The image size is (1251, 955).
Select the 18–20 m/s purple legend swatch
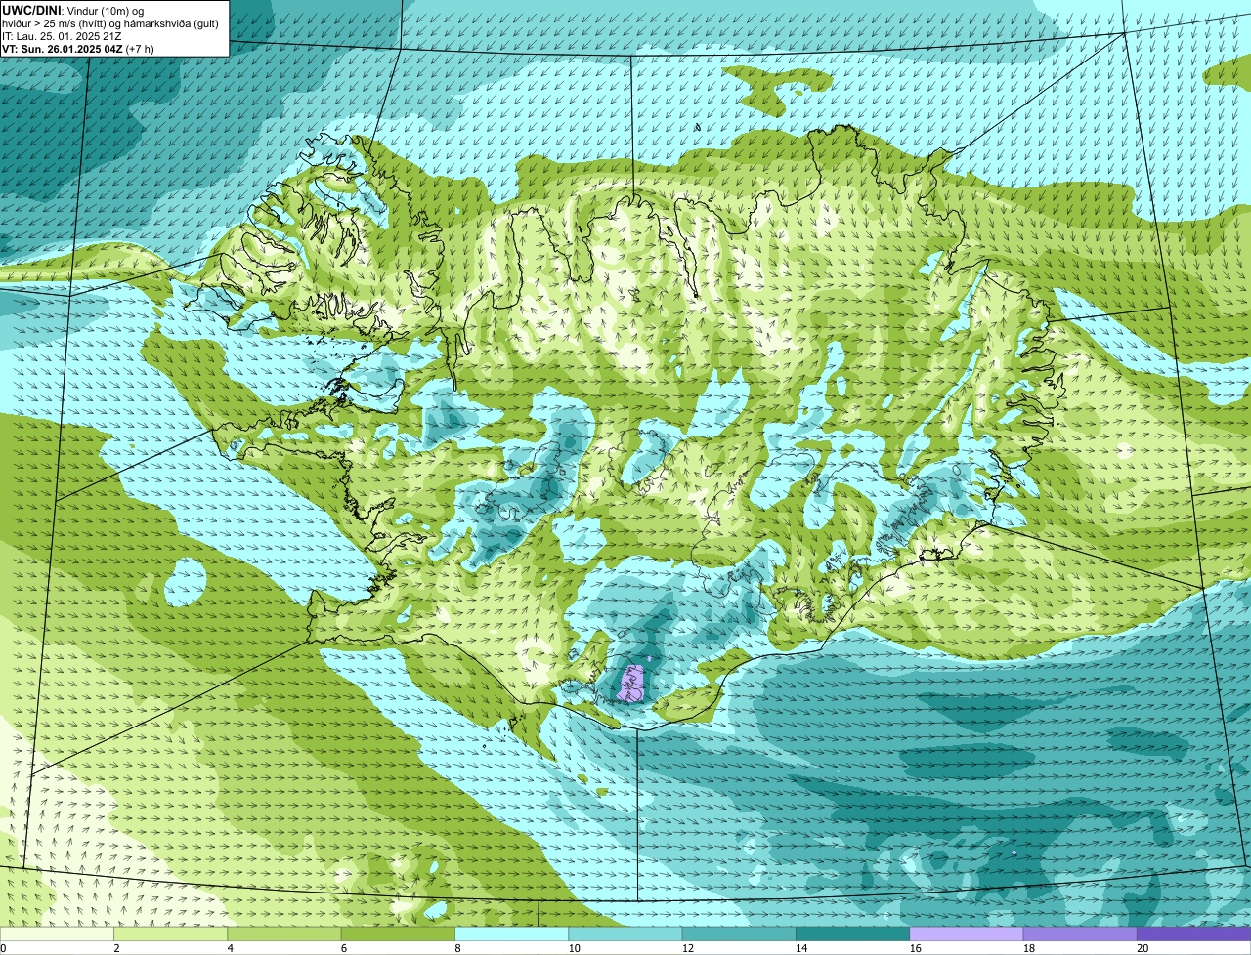click(1080, 934)
